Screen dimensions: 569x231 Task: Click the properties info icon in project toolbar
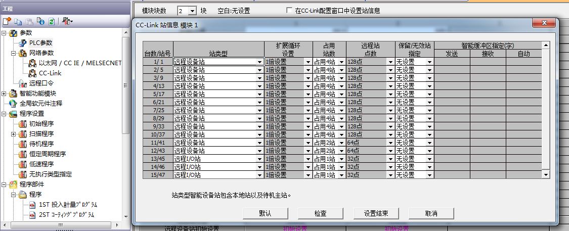click(40, 21)
